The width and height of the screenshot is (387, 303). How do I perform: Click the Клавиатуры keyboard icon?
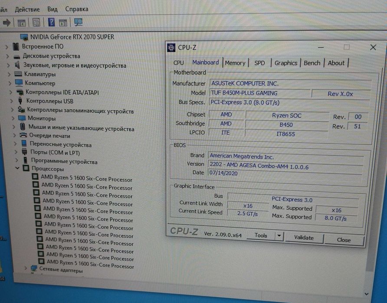coord(18,74)
